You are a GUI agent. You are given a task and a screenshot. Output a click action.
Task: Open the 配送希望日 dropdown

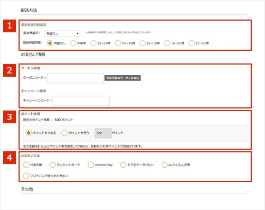pos(62,33)
